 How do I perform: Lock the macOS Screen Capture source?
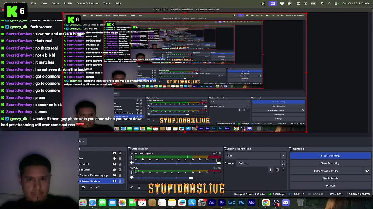[x=120, y=181]
